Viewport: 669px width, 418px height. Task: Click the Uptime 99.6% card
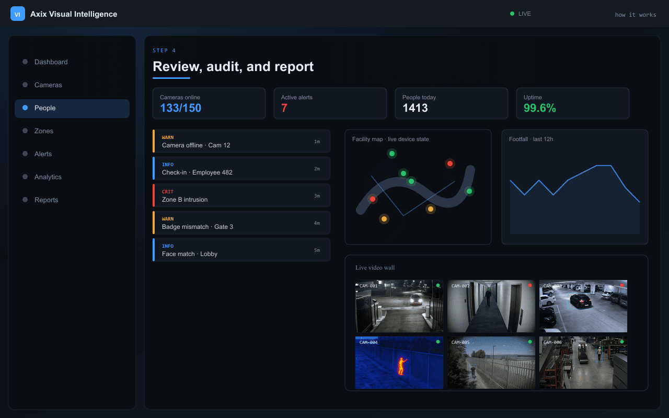pyautogui.click(x=573, y=103)
